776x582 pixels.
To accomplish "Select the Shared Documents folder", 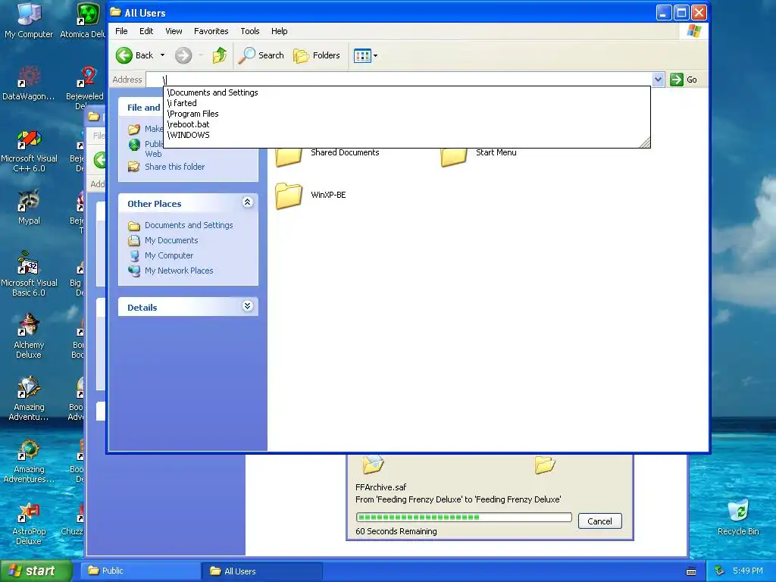I will pyautogui.click(x=345, y=152).
